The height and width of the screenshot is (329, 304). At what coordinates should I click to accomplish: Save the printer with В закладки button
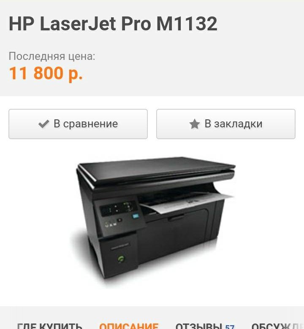click(x=226, y=124)
